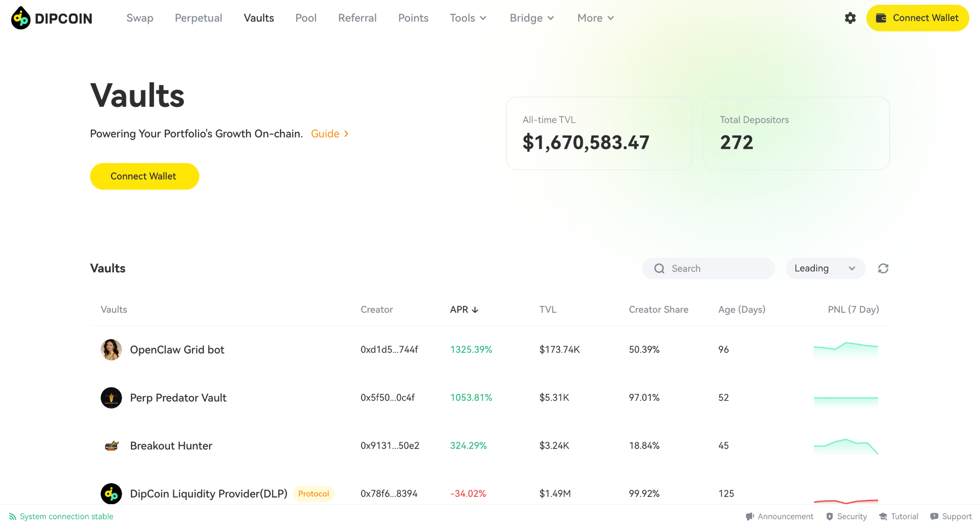Viewport: 980px width, 528px height.
Task: Click the $173.74K TVL value
Action: point(559,350)
